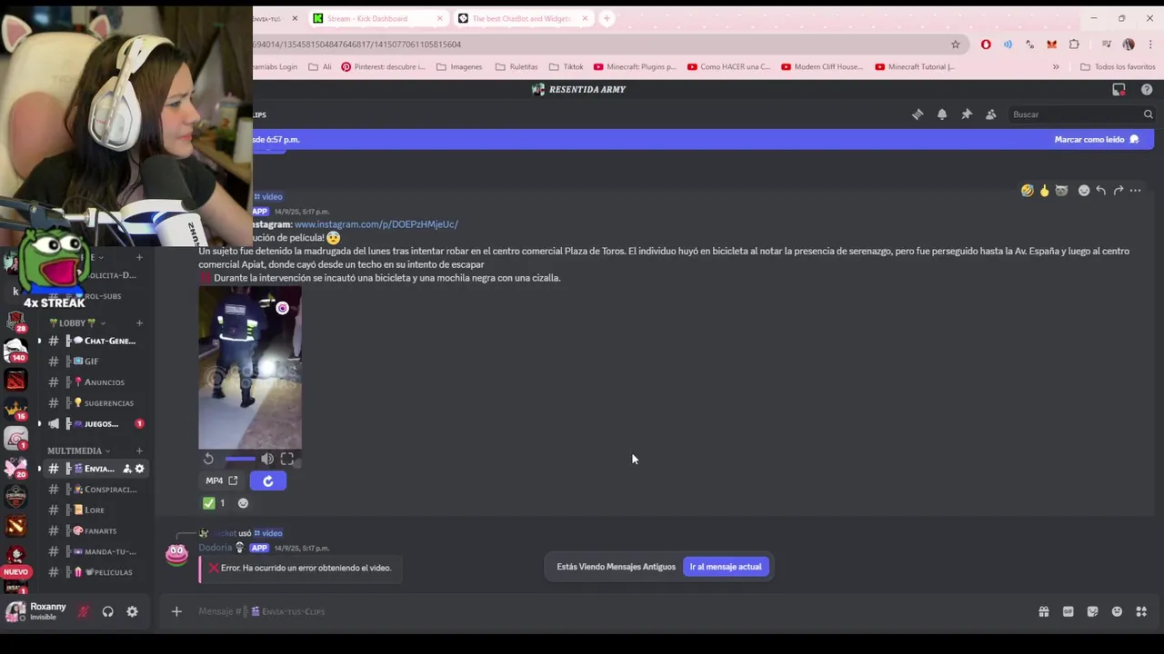Open more message options (three dots)
The image size is (1164, 654).
point(1136,191)
